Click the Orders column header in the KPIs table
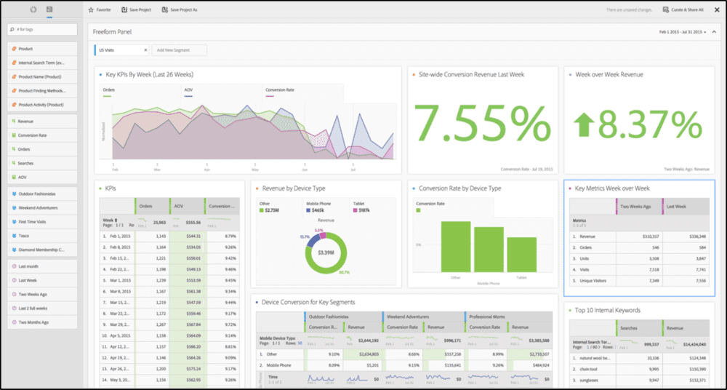 coord(152,206)
